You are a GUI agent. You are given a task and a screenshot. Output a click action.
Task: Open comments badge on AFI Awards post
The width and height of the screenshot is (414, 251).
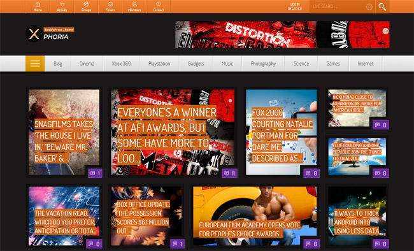[x=229, y=173]
